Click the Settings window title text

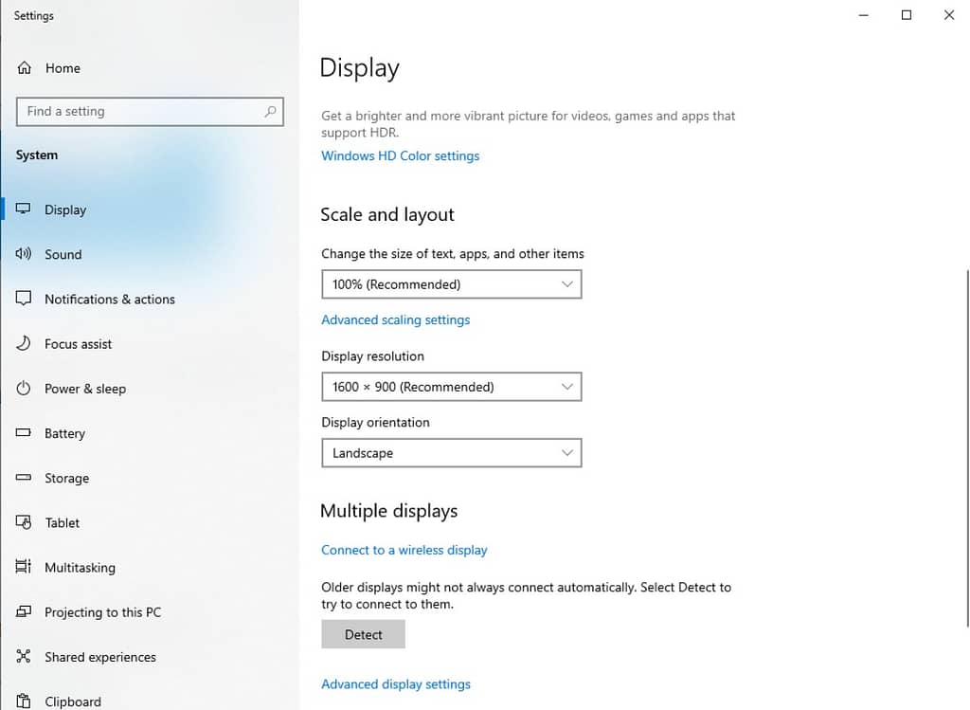click(34, 15)
